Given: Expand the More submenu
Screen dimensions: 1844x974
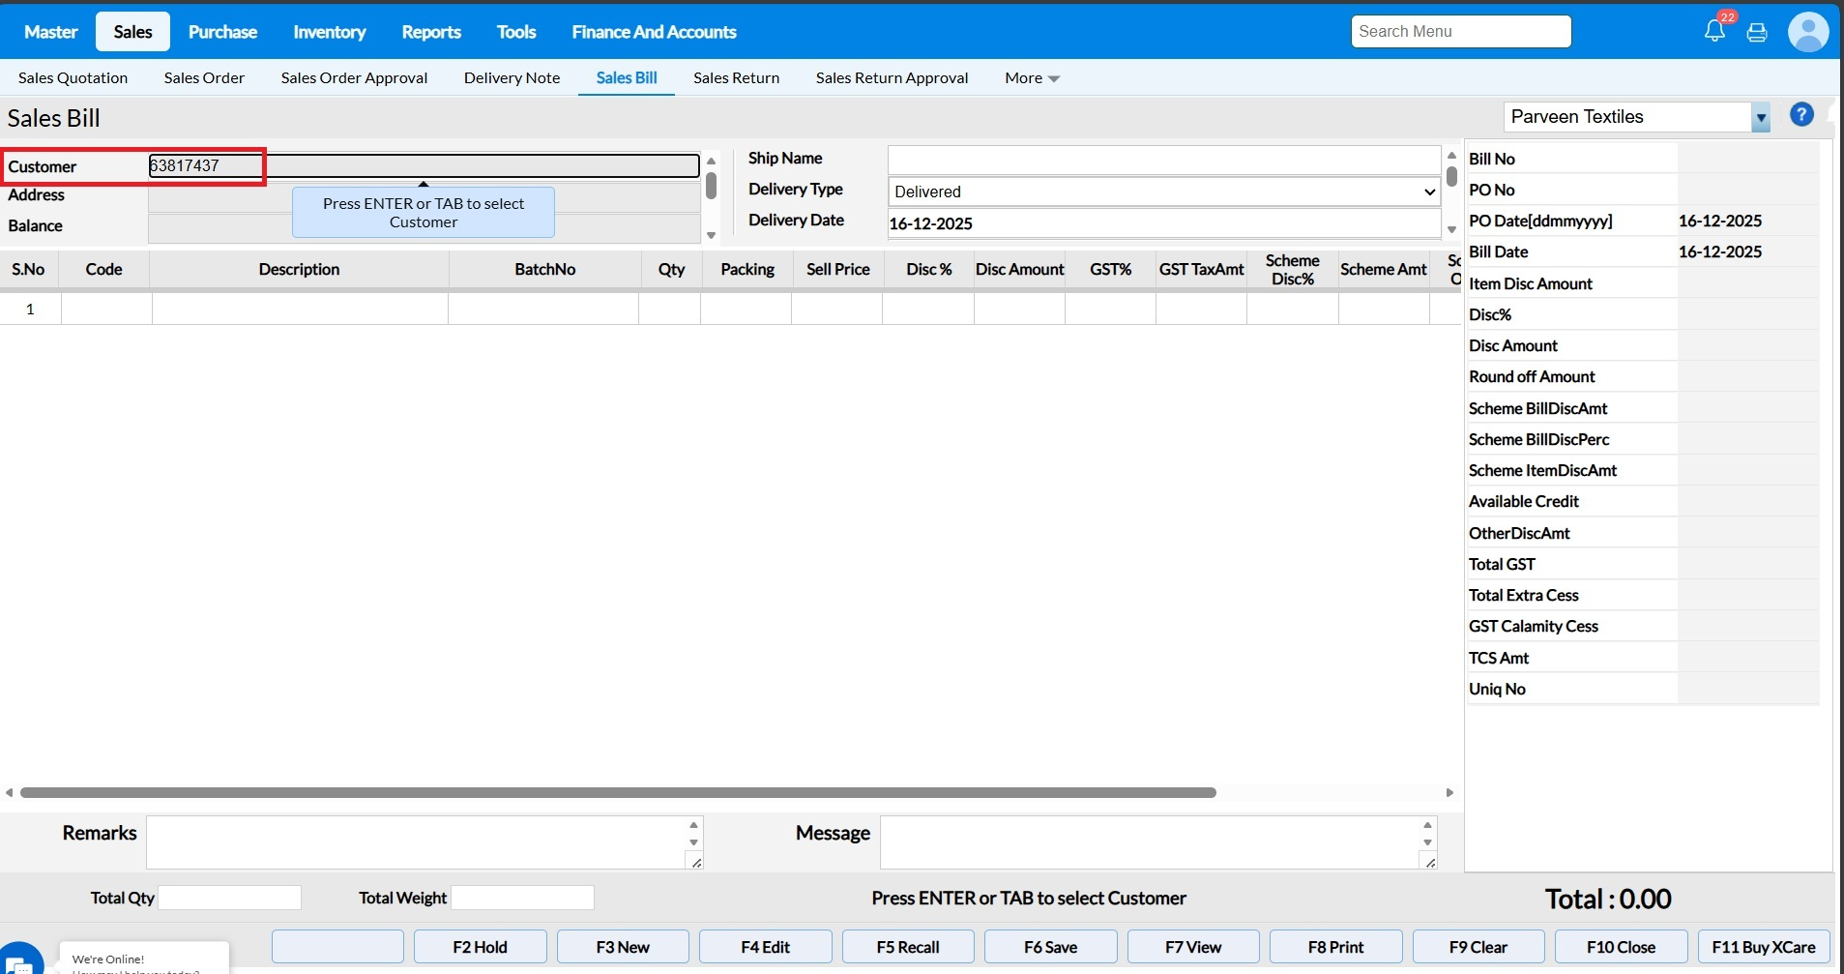Looking at the screenshot, I should pos(1032,78).
